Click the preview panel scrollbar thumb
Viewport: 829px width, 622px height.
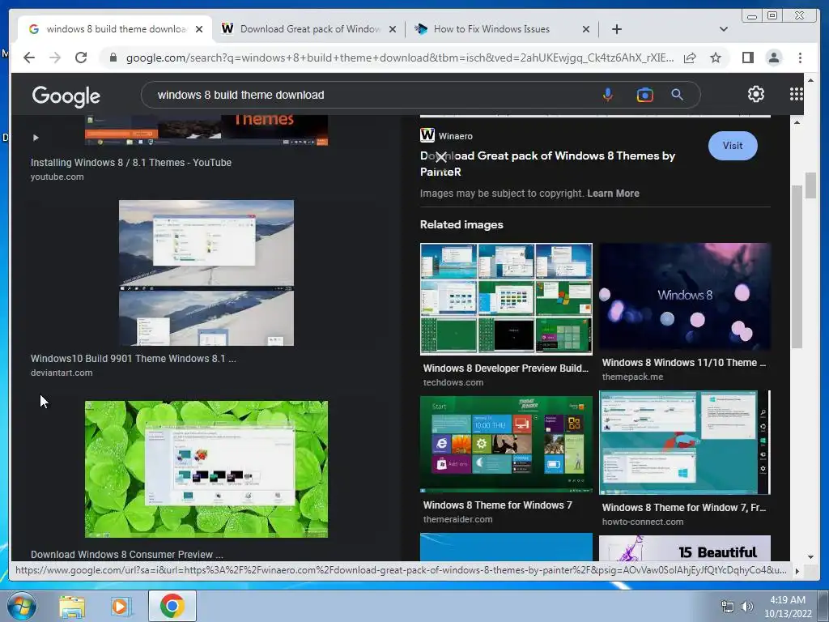point(797,266)
